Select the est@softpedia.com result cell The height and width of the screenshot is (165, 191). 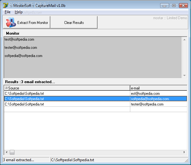(159, 94)
